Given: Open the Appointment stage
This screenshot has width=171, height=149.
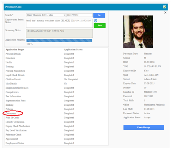Looking at the screenshot, I should coord(12,139).
